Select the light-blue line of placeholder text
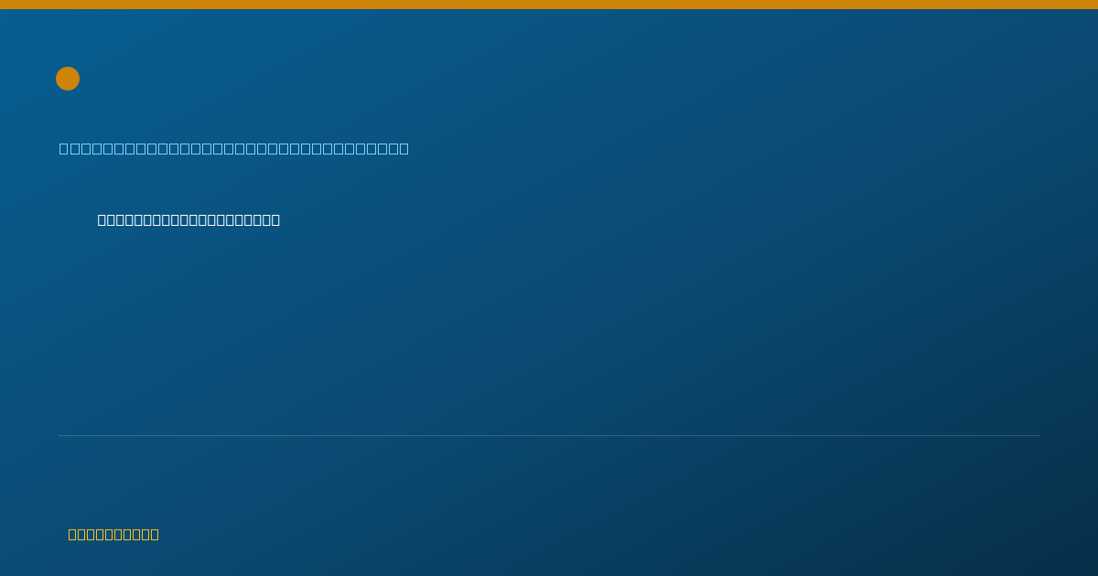 (234, 148)
